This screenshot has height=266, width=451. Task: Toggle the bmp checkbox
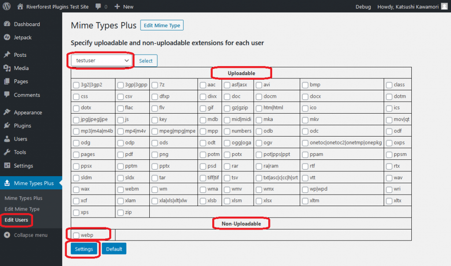tap(305, 85)
